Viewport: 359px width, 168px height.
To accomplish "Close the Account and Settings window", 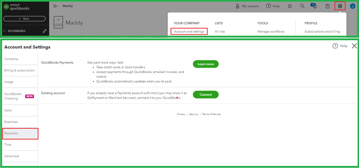I will coord(354,46).
